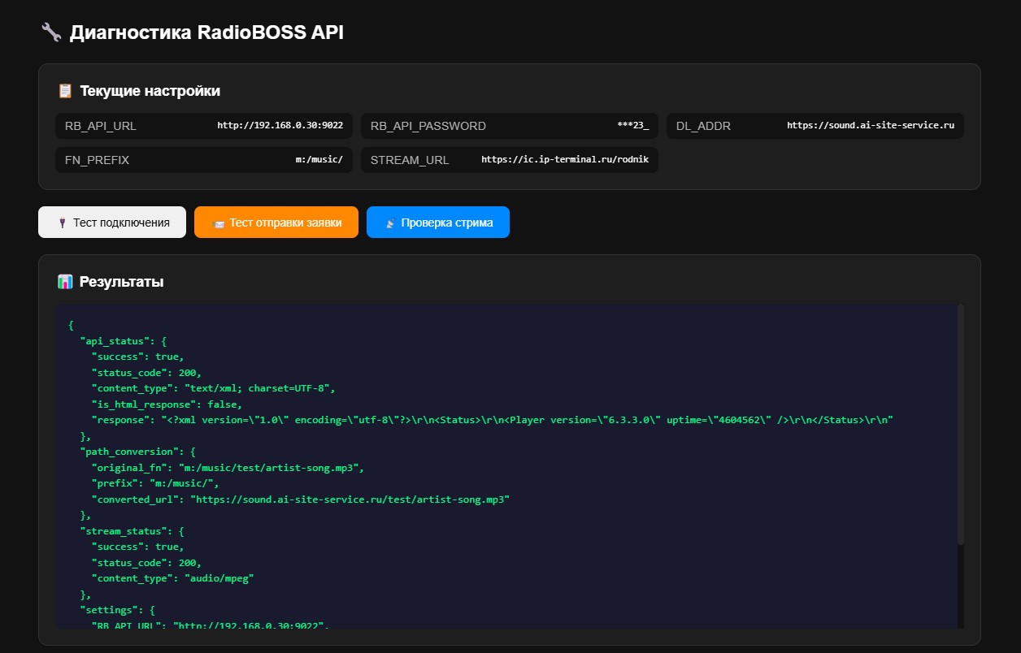Click the "response" XML line in results
1021x653 pixels.
tap(492, 420)
